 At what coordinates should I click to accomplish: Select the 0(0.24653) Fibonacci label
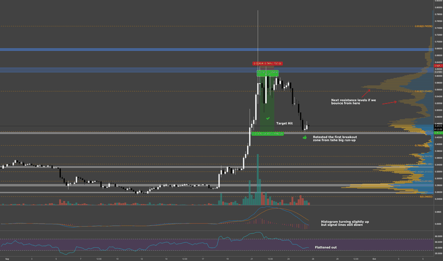426,196
